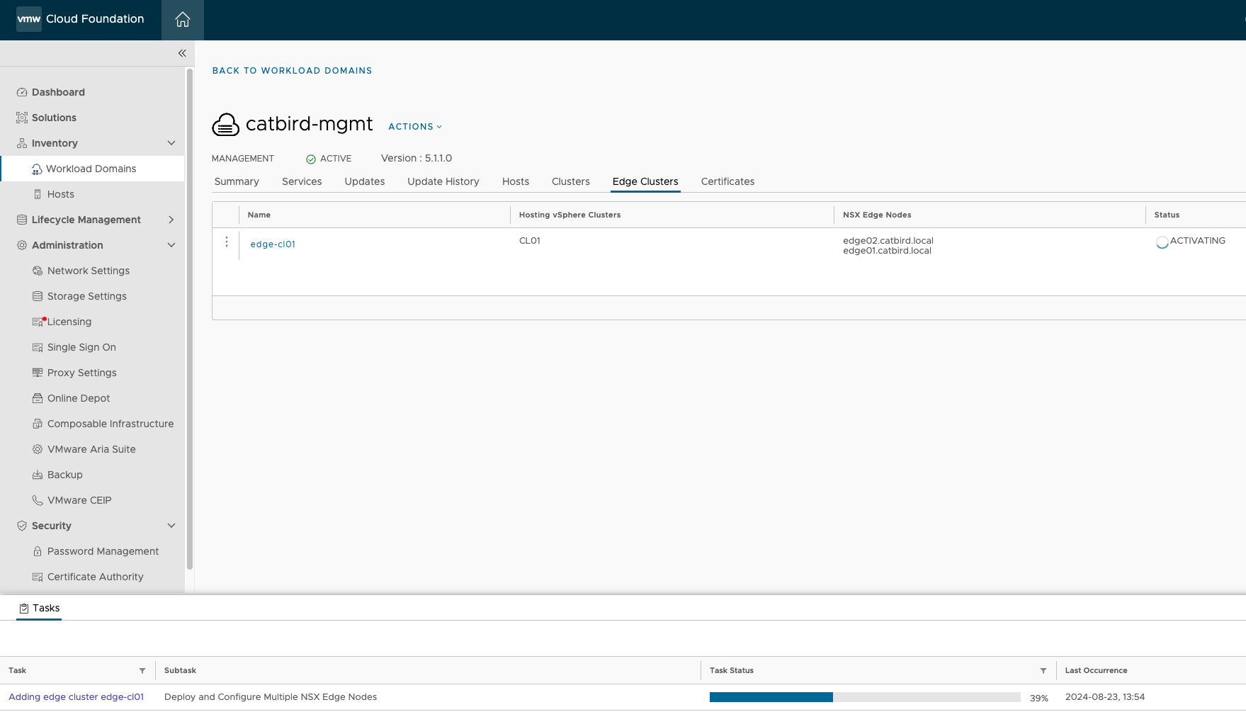Click the Online Depot icon
This screenshot has width=1246, height=712.
pos(38,398)
